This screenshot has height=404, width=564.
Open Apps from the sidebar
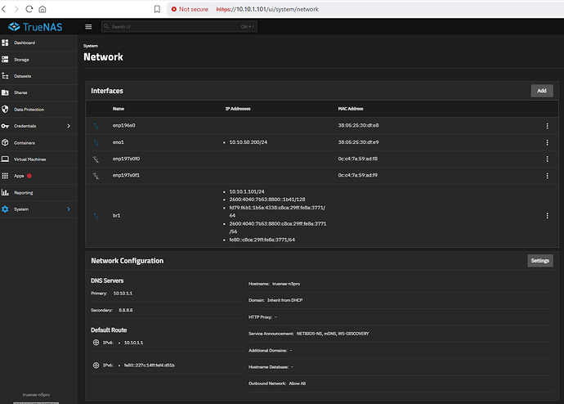pyautogui.click(x=38, y=176)
